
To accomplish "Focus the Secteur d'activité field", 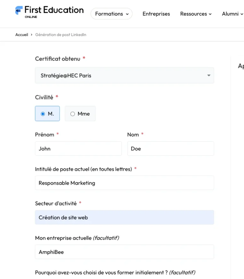I will click(x=125, y=217).
